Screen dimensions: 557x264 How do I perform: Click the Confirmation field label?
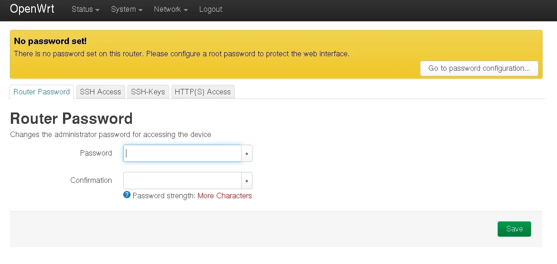click(x=91, y=181)
